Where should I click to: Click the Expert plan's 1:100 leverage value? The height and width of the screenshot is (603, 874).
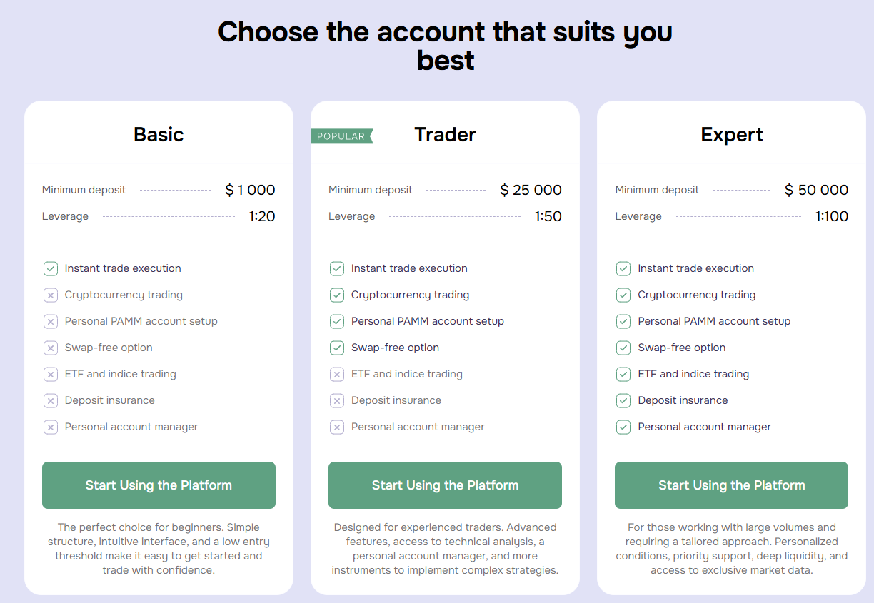click(832, 216)
